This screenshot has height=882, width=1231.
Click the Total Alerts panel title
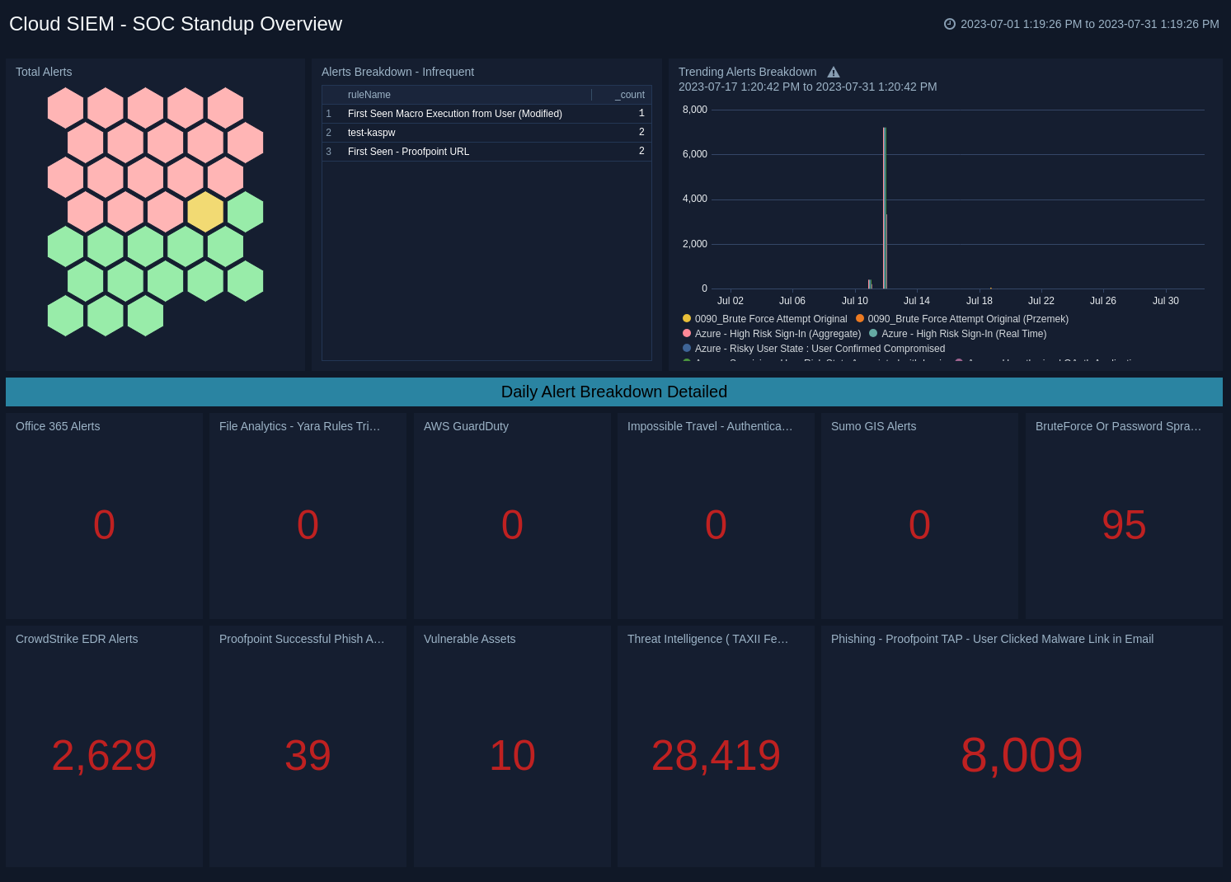click(x=44, y=72)
